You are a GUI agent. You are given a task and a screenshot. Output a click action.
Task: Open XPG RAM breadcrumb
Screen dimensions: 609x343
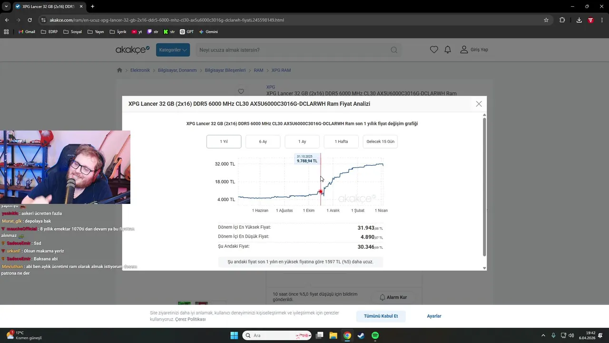tap(281, 70)
